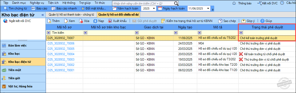The width and height of the screenshot is (296, 93).
Task: Click Gửi phê duyệt button
Action: (145, 21)
